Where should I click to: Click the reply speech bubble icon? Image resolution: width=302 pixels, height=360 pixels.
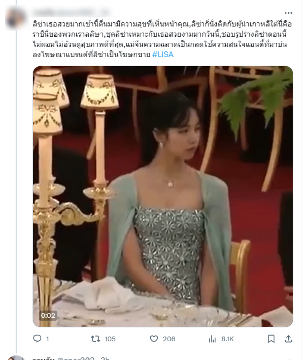pyautogui.click(x=37, y=339)
